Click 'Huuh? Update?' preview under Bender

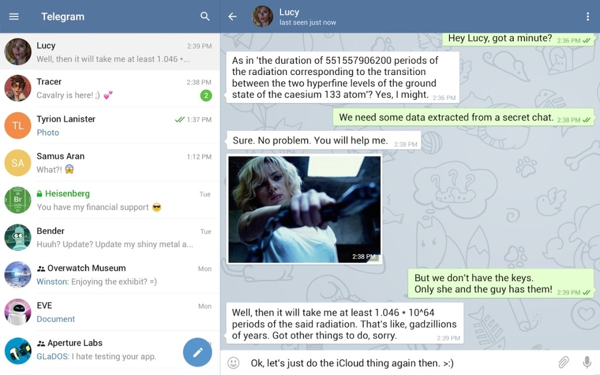click(x=115, y=244)
